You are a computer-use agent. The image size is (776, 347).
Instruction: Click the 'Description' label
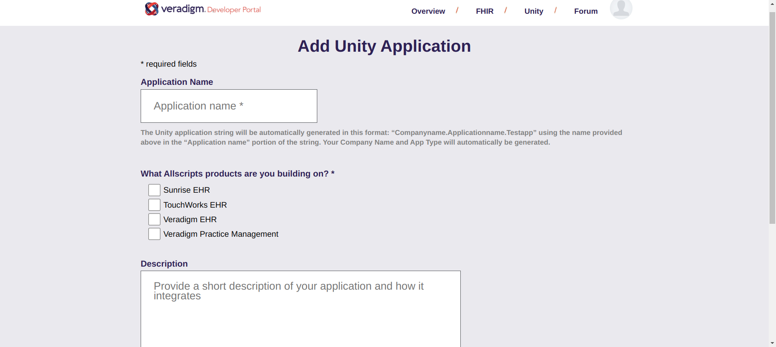coord(164,264)
